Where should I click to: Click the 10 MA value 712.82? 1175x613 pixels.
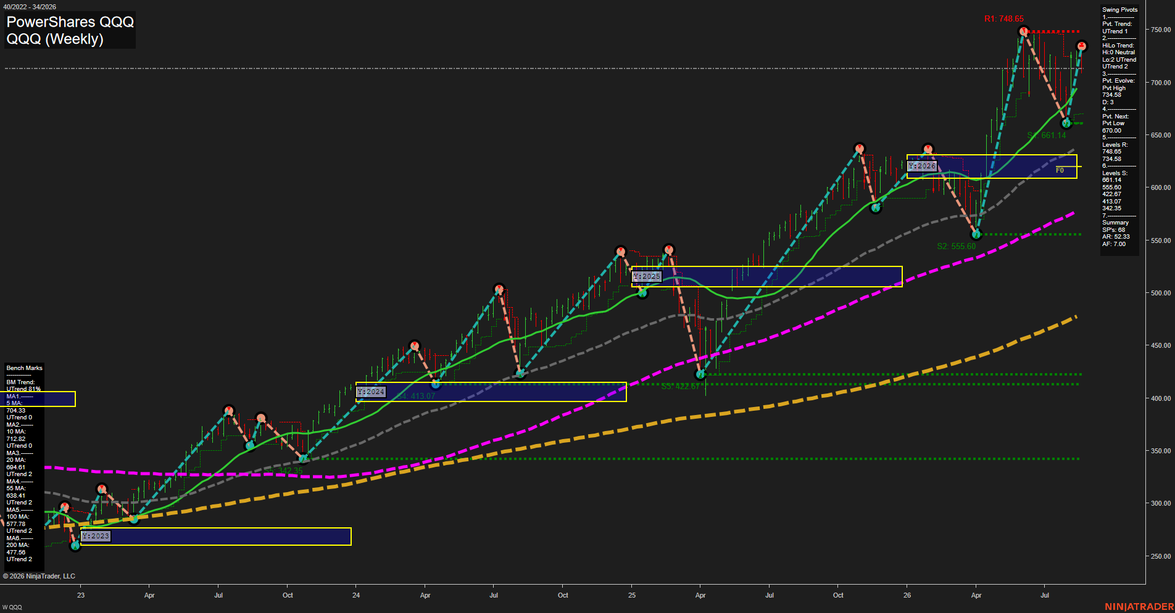point(16,438)
